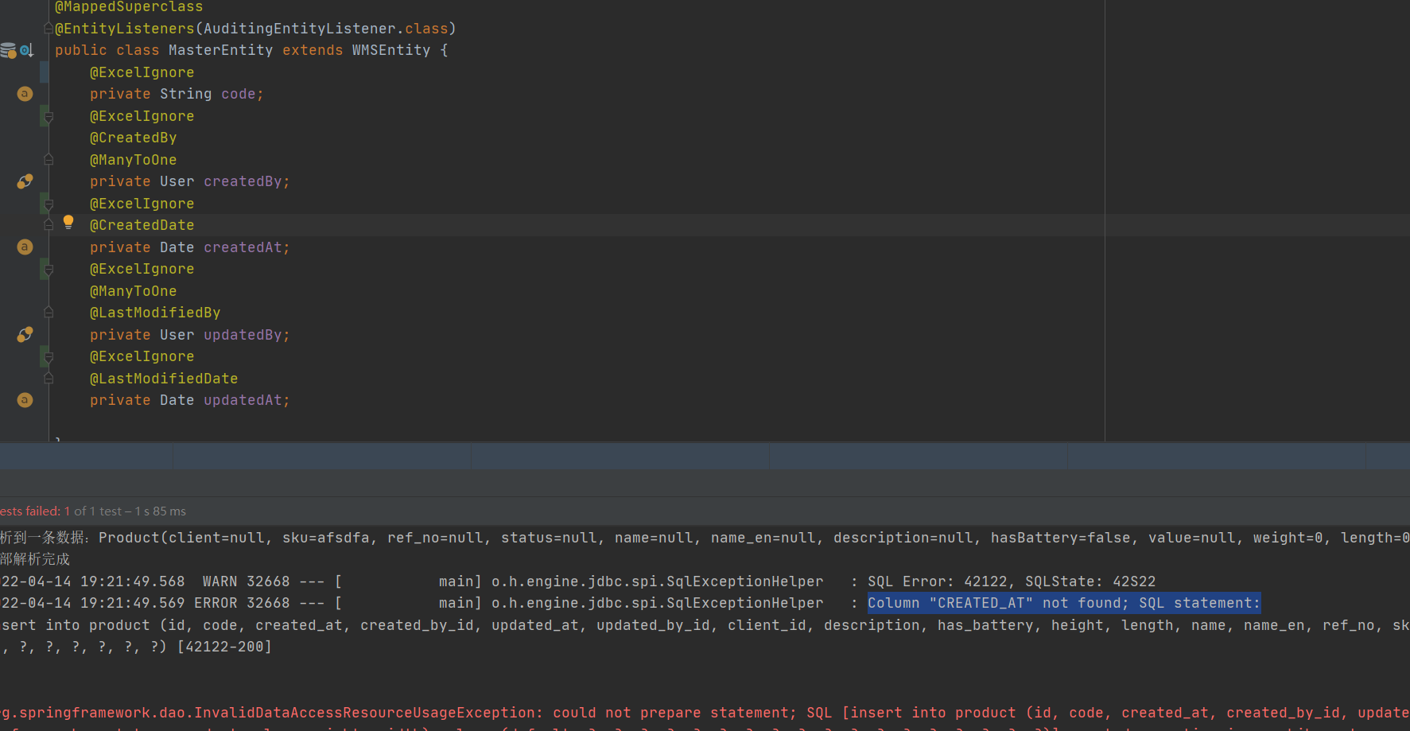The image size is (1410, 731).
Task: Click the attribute gutter icon beside code field
Action: 25,94
